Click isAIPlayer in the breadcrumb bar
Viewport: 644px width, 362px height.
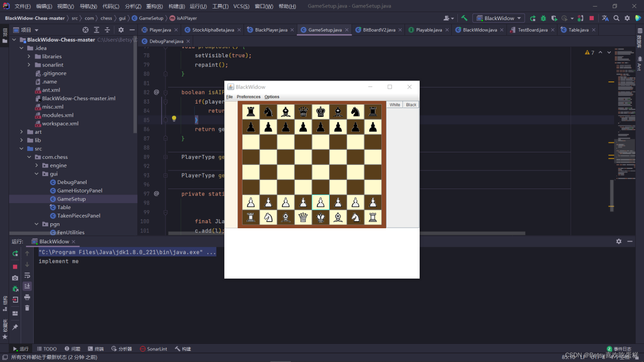(187, 18)
